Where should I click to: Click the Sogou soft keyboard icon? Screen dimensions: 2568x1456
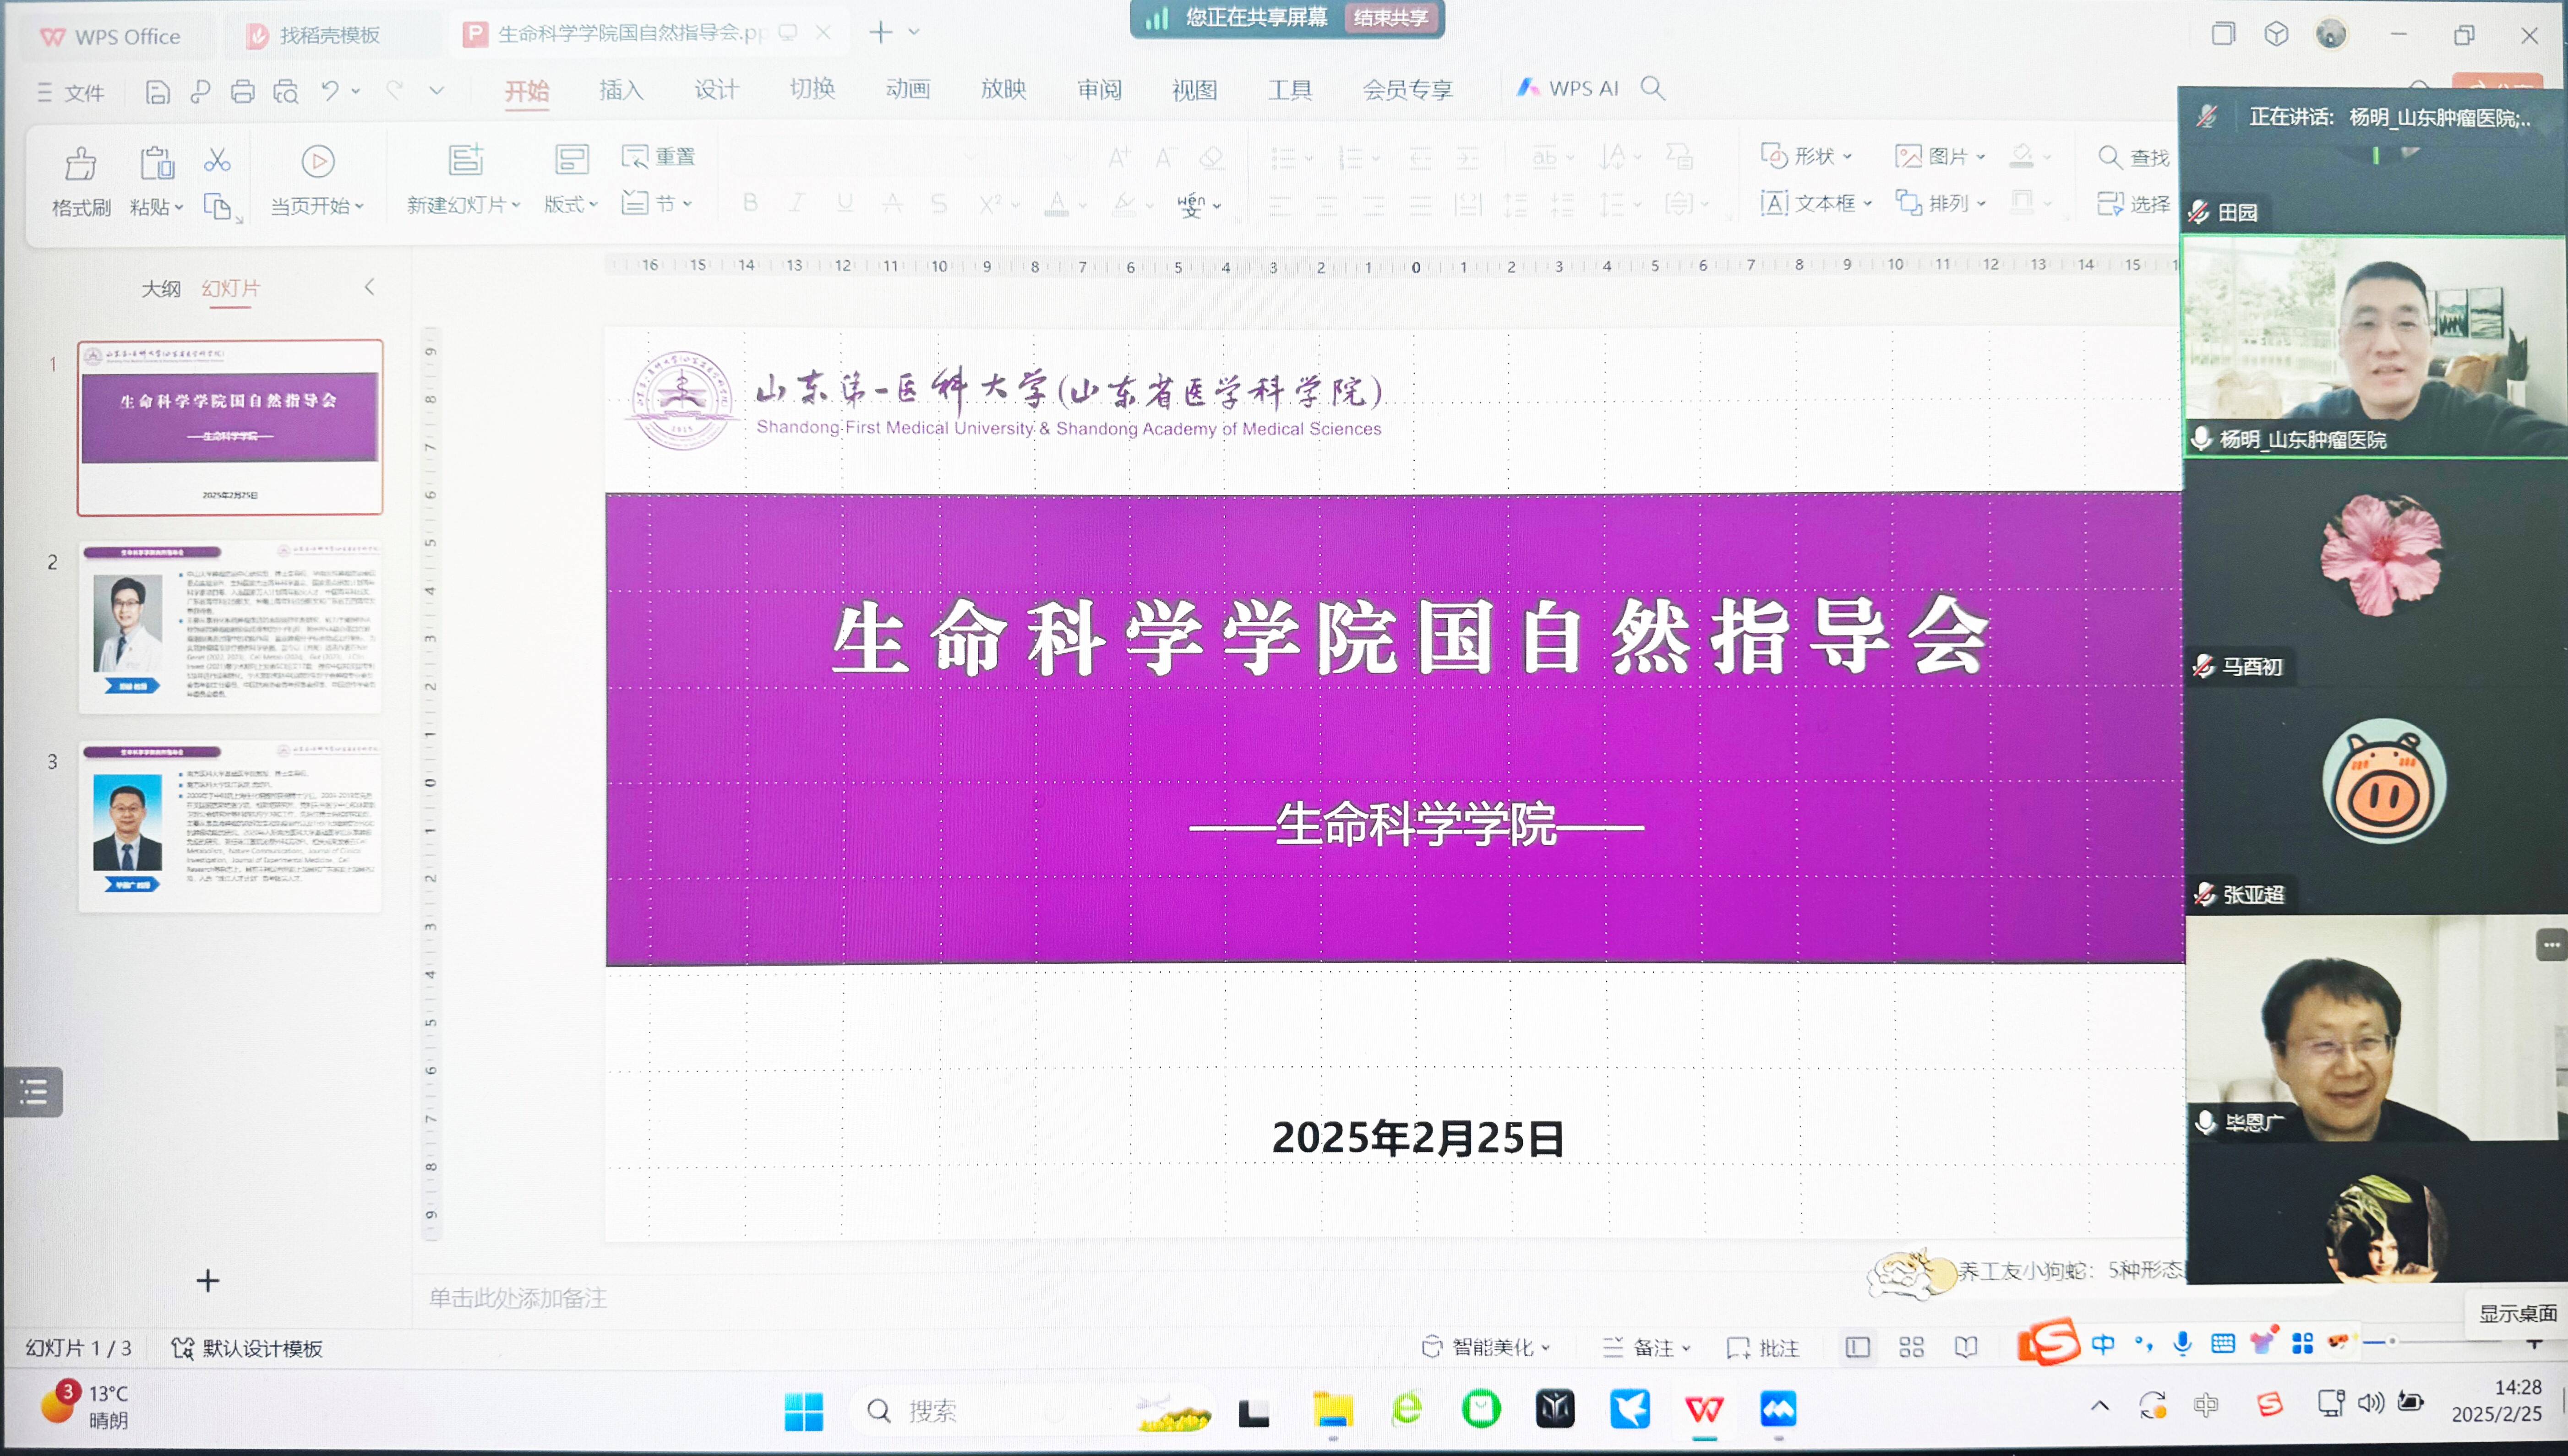pyautogui.click(x=2223, y=1344)
